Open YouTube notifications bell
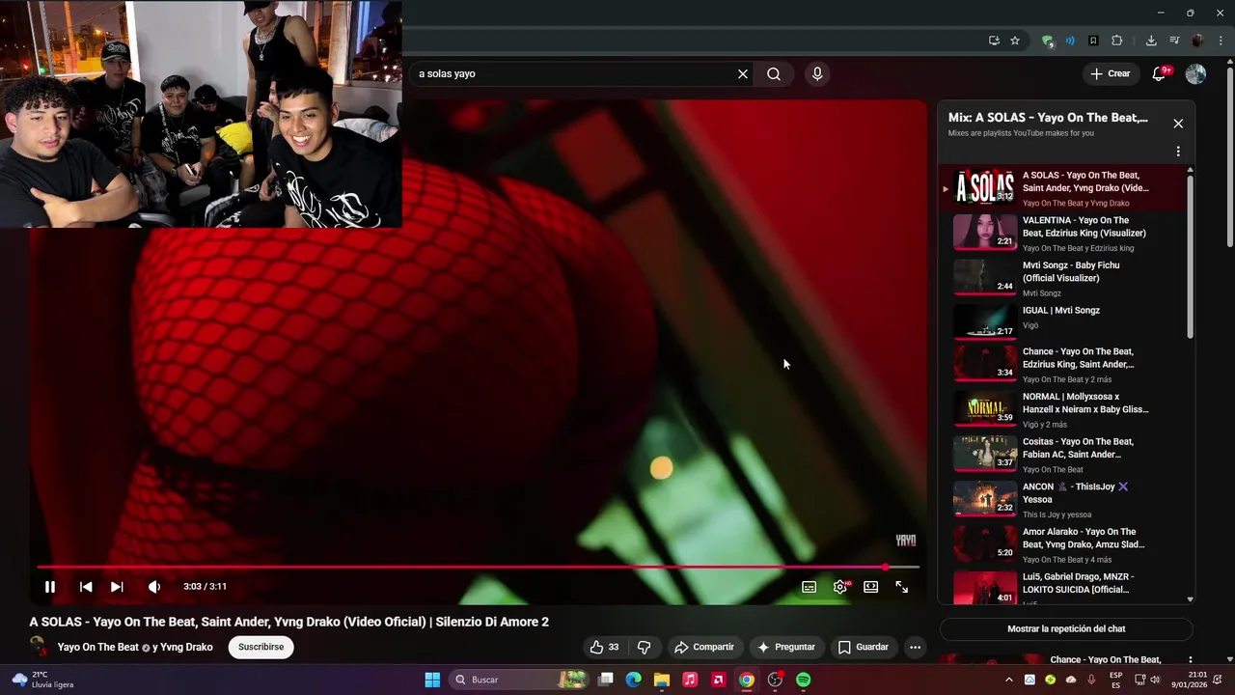The width and height of the screenshot is (1235, 695). pyautogui.click(x=1160, y=73)
